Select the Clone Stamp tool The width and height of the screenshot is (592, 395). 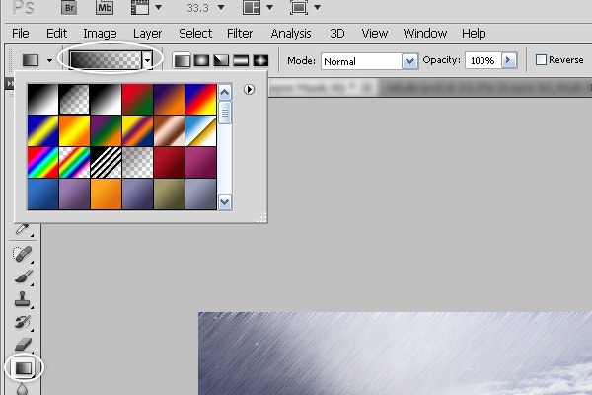pyautogui.click(x=24, y=299)
